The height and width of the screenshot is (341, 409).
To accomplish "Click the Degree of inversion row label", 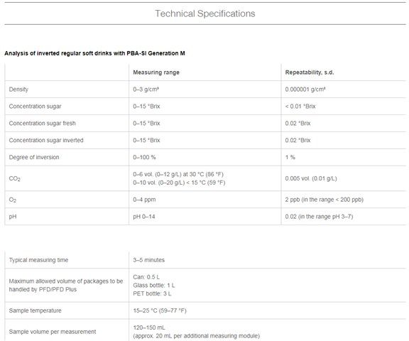I will pos(34,157).
